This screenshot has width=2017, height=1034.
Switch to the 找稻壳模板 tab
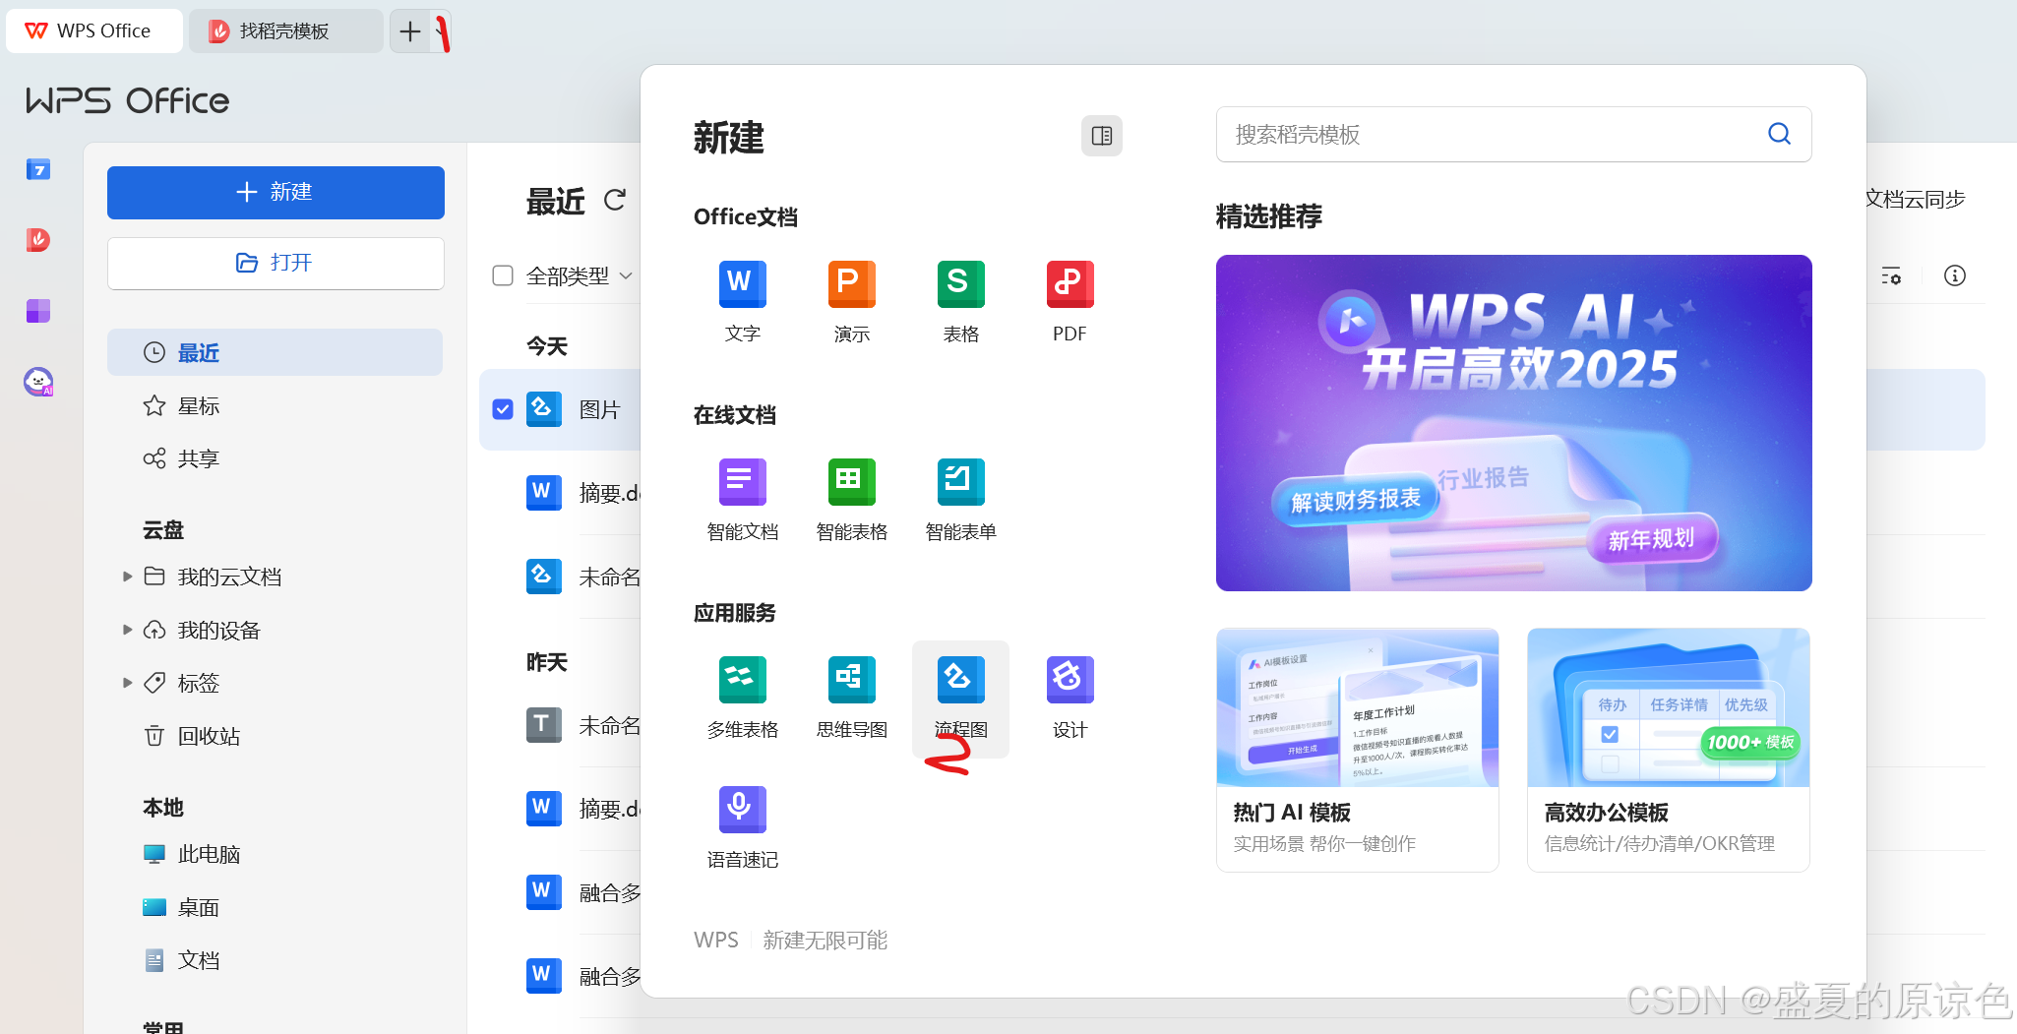point(285,31)
